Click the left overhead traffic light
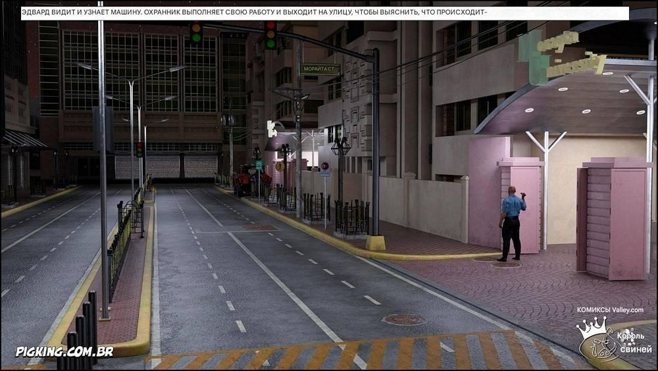Viewport: 658px width, 371px height. [x=195, y=33]
